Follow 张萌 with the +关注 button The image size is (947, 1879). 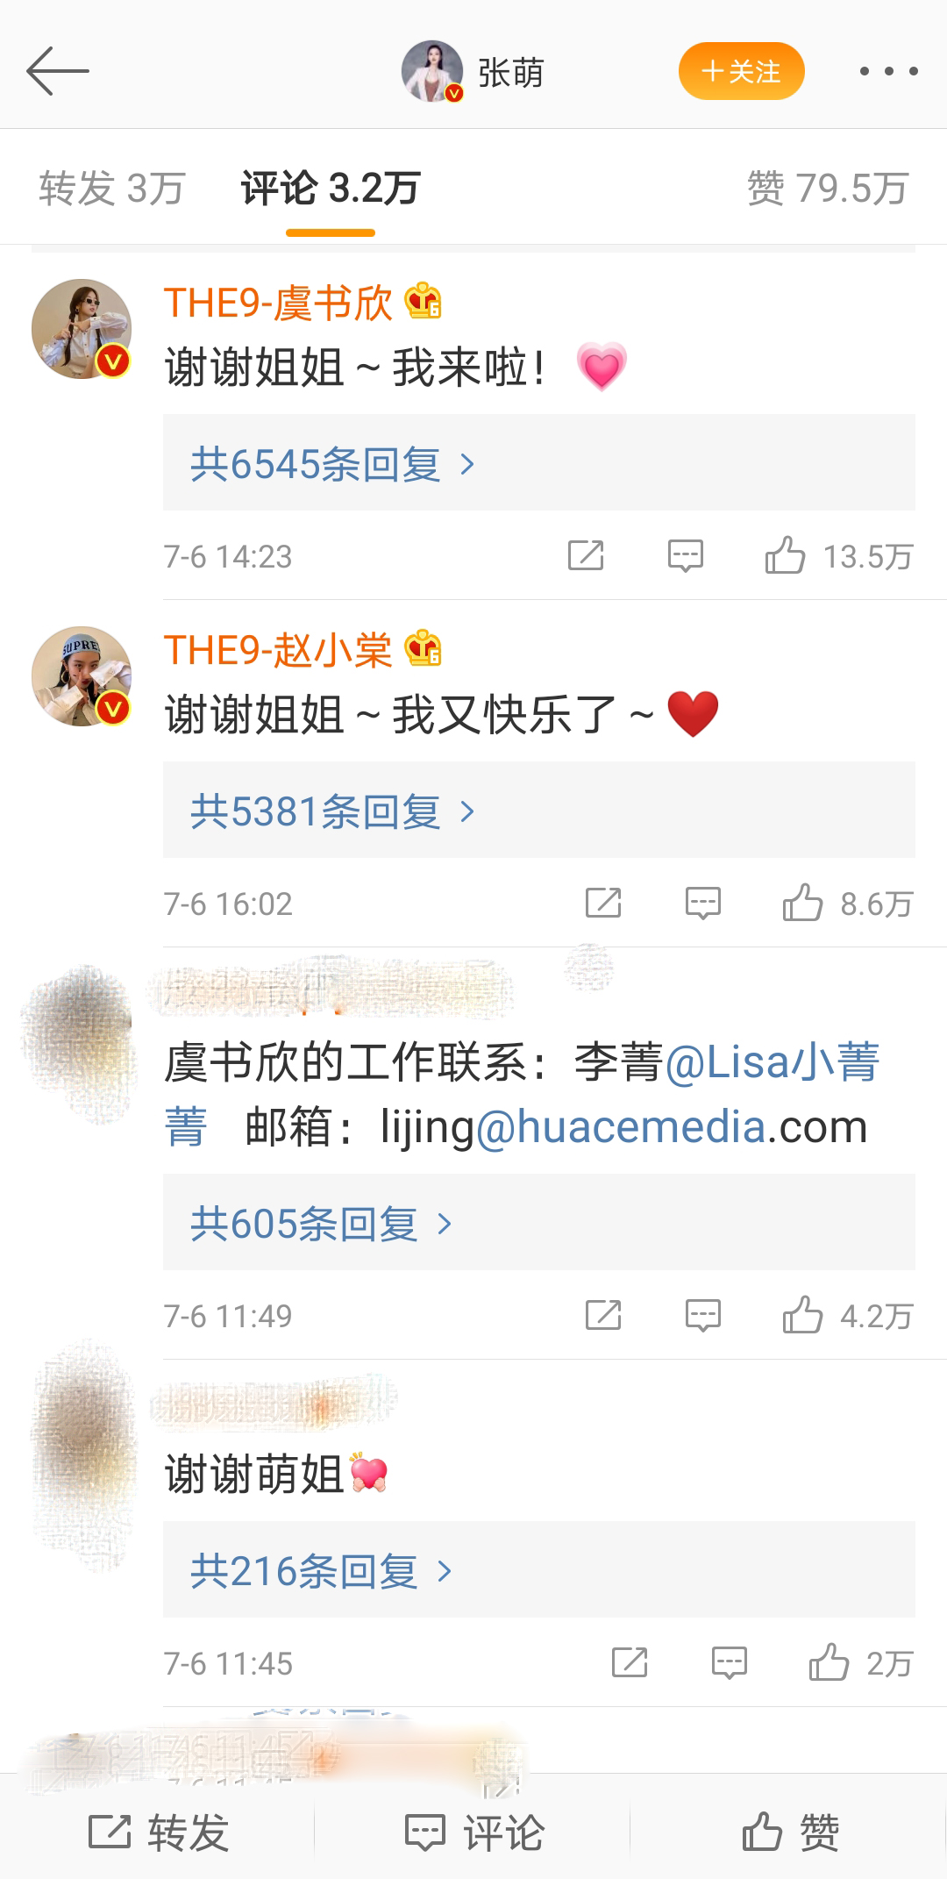(x=741, y=71)
